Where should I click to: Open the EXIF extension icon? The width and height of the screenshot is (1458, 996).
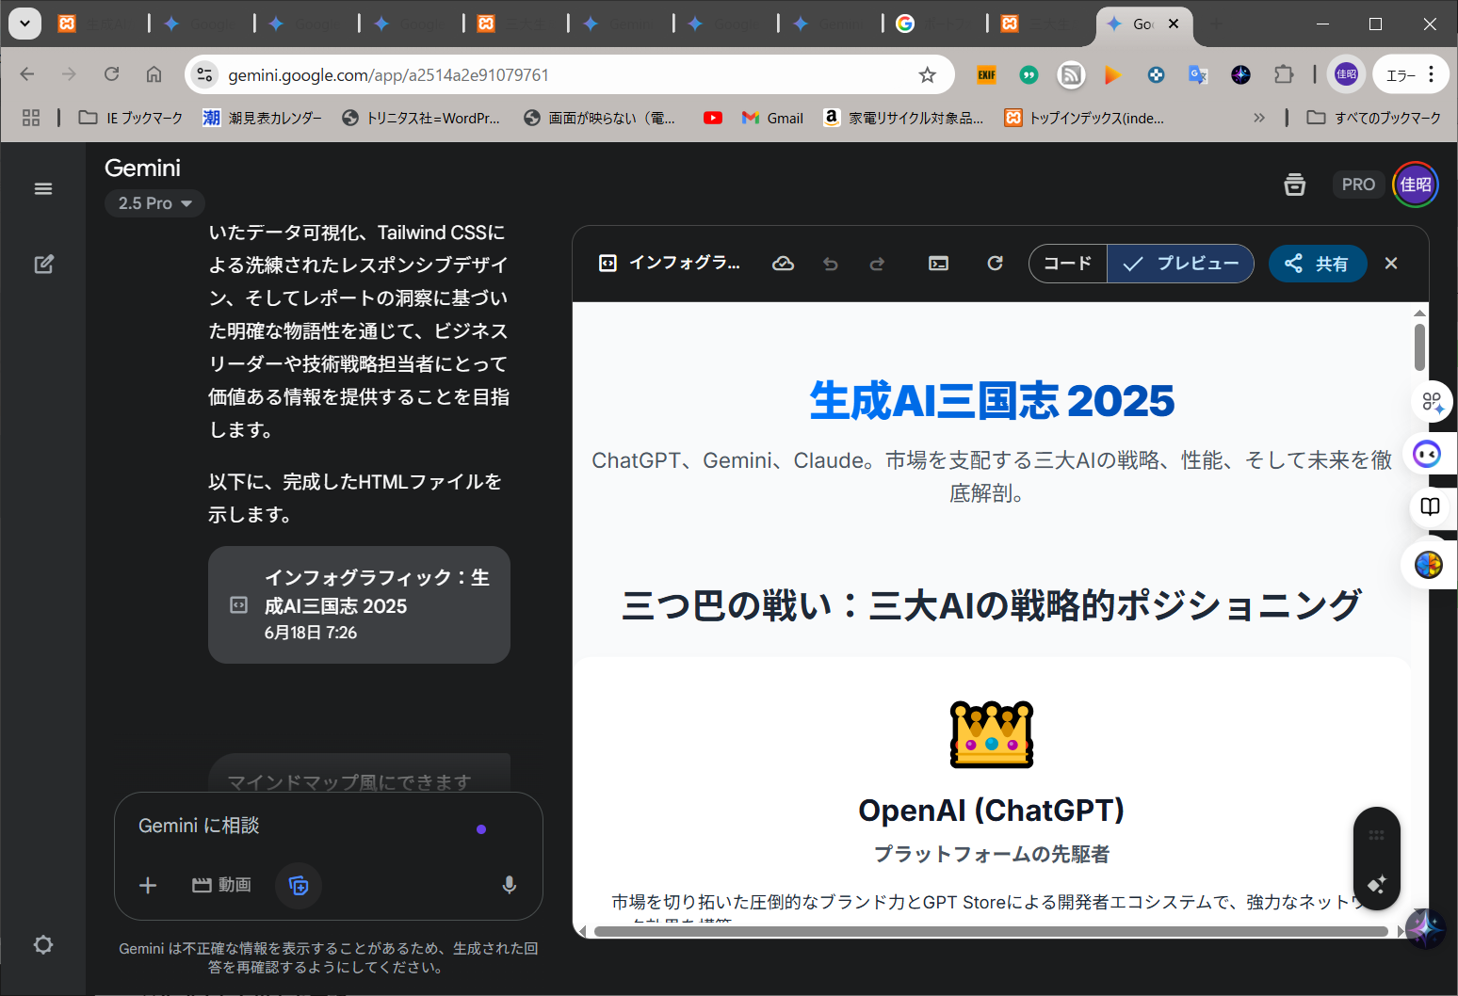(x=986, y=75)
